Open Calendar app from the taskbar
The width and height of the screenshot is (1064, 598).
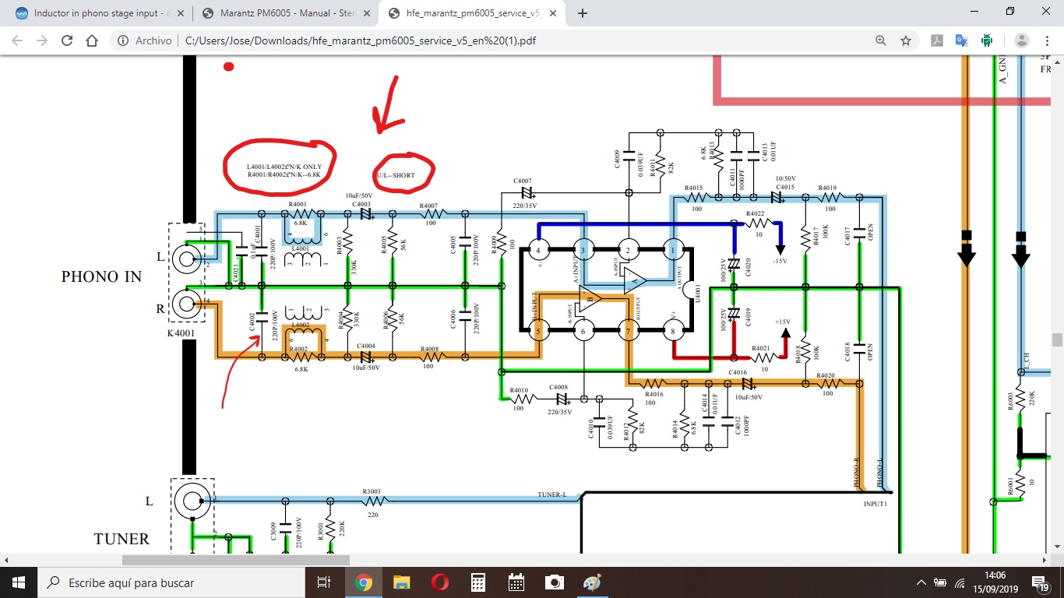coord(516,582)
